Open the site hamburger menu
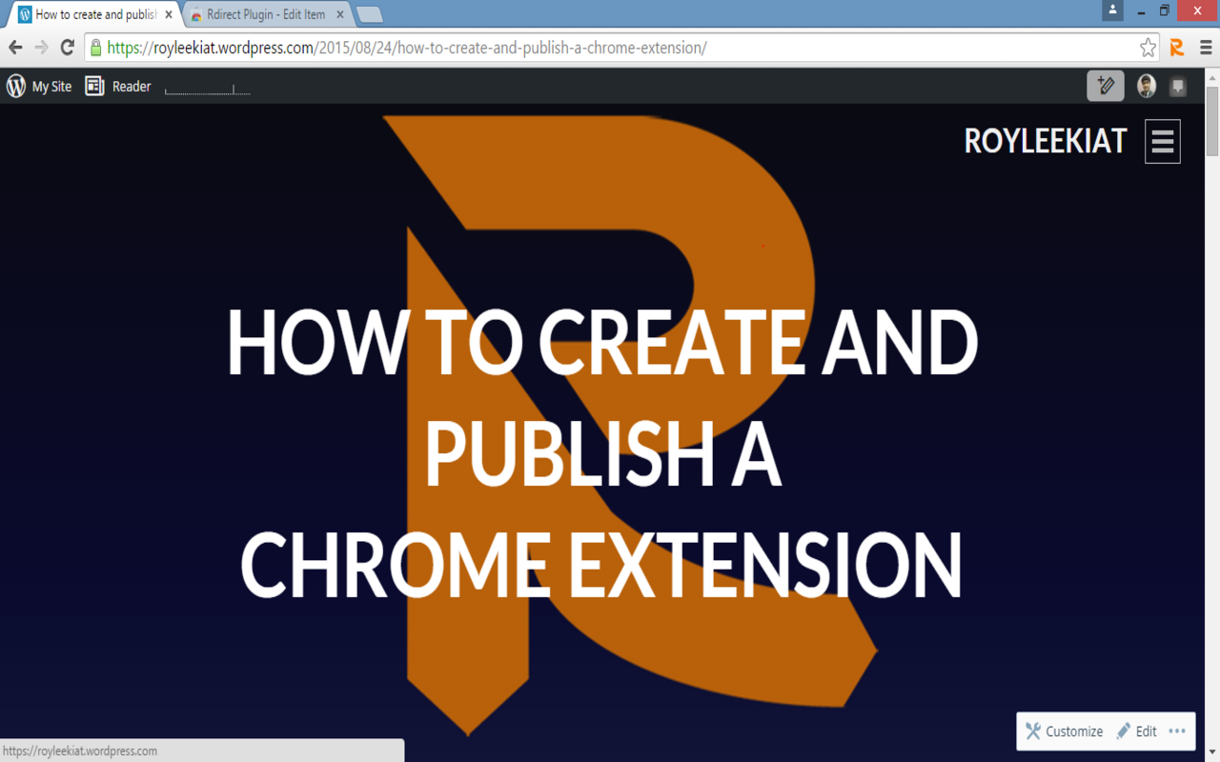This screenshot has height=762, width=1220. pyautogui.click(x=1163, y=141)
